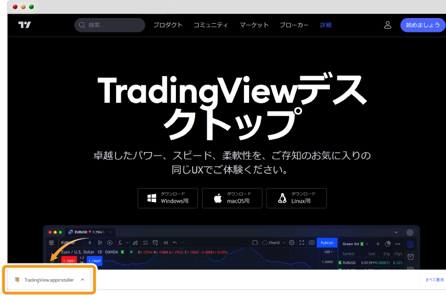Screen dimensions: 446x296
Task: Click the Publish button in preview
Action: 327,243
